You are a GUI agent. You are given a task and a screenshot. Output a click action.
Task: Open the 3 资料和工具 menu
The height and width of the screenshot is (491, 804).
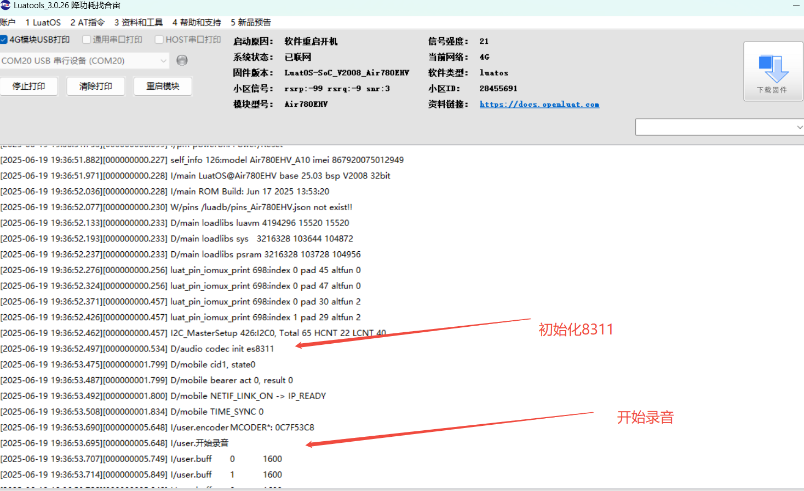point(139,22)
